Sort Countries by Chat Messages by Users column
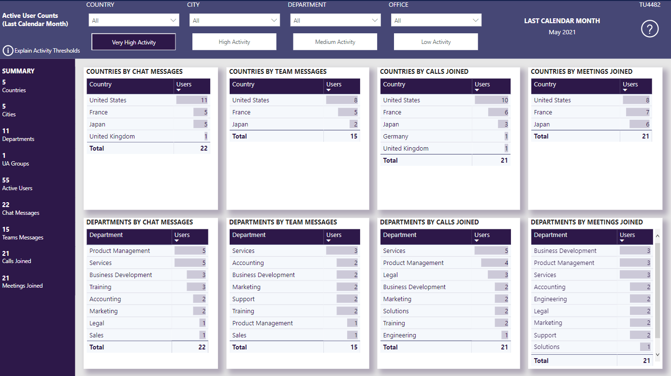Viewport: 671px width, 376px height. 192,86
